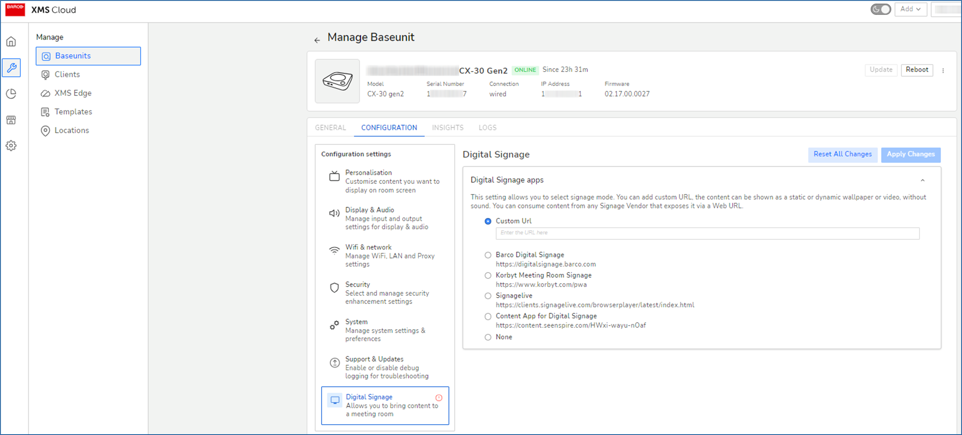This screenshot has width=962, height=435.
Task: Open the System settings
Action: [x=385, y=330]
